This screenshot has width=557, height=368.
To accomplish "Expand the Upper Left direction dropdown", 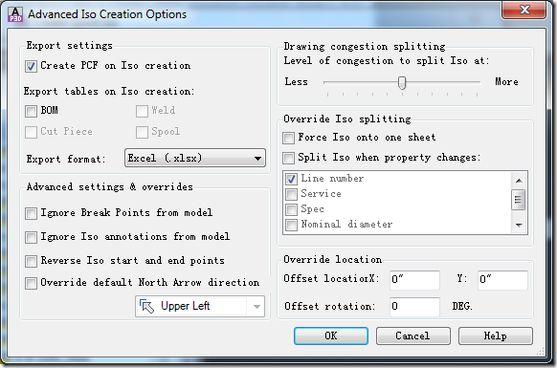I will click(256, 306).
